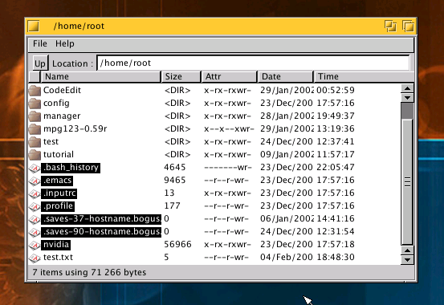This screenshot has height=305, width=444.
Task: Select the .bash_history file name
Action: [x=71, y=168]
